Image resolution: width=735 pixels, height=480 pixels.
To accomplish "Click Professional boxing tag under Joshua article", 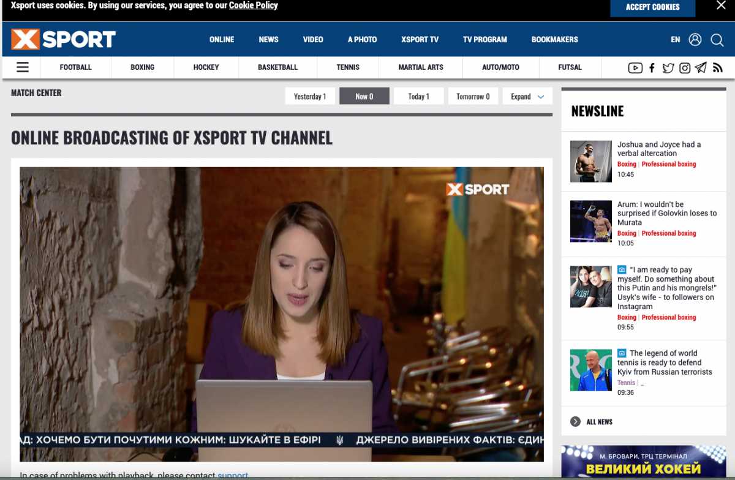I will 669,164.
